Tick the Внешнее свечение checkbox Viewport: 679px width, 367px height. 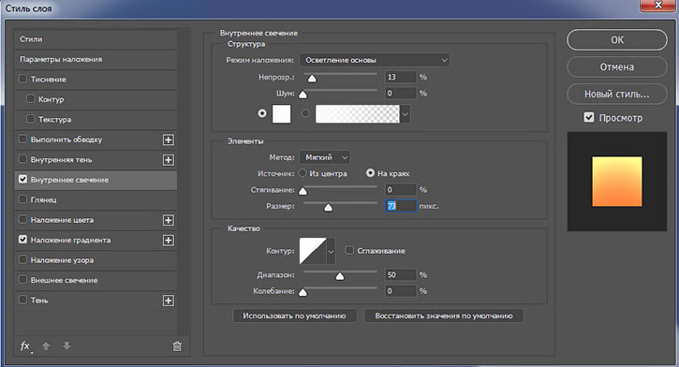(x=23, y=280)
